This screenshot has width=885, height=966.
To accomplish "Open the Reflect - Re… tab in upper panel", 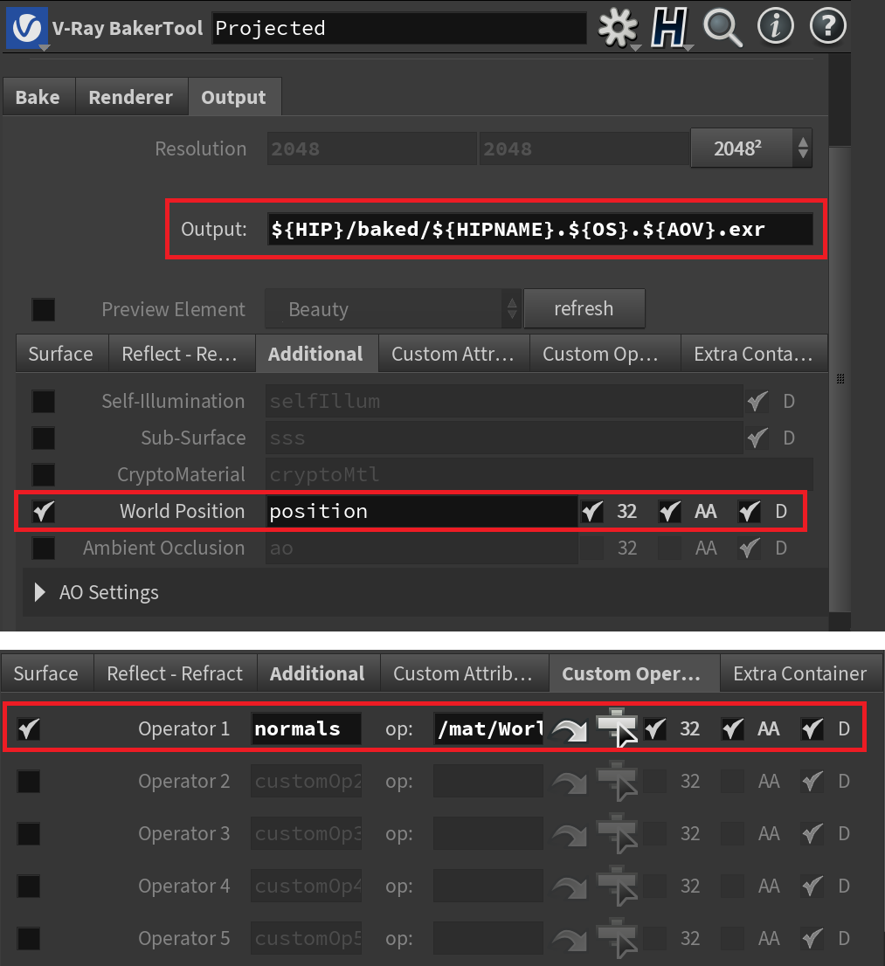I will point(180,354).
